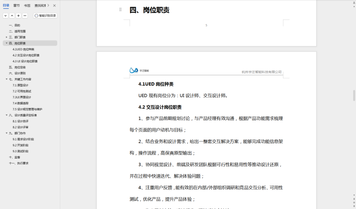
Task: Jump to heading 十一、执行要求
Action: [x=19, y=163]
